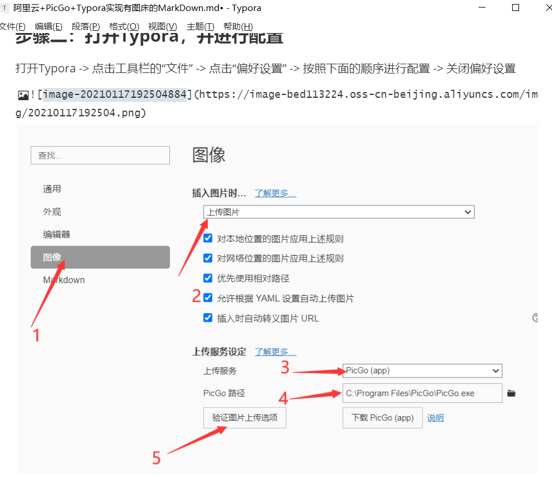Open the 主题(T) menu

click(201, 27)
